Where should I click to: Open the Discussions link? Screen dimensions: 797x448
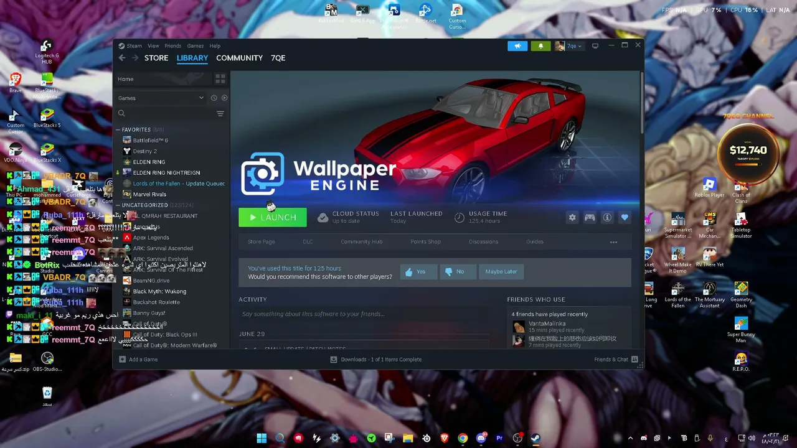click(x=483, y=242)
